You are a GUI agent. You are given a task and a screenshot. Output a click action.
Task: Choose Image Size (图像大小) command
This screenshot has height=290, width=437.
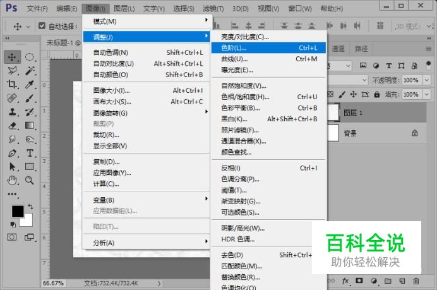(147, 90)
